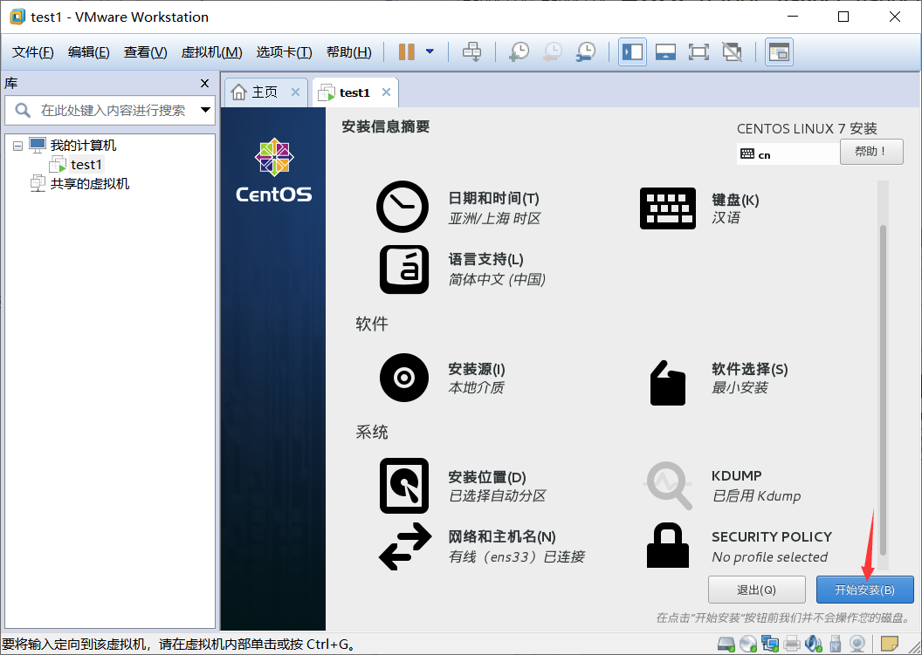Click the 帮助！ button
This screenshot has width=922, height=655.
pyautogui.click(x=871, y=152)
